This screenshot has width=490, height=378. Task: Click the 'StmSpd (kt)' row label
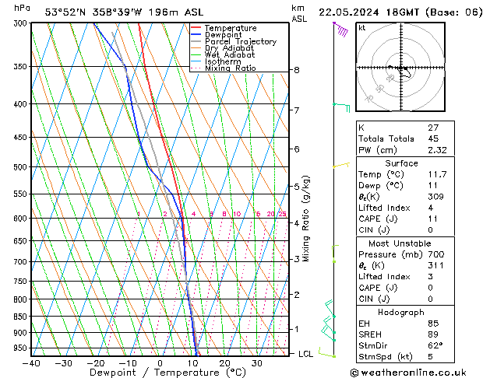tap(386, 357)
